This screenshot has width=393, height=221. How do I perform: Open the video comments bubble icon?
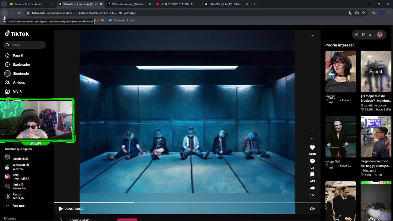pos(312,161)
